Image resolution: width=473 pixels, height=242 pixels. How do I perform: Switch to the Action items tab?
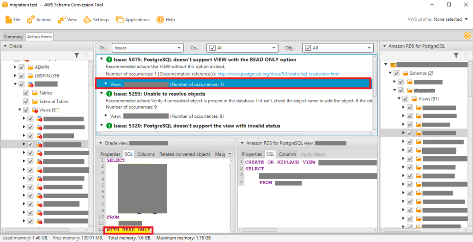tap(40, 36)
